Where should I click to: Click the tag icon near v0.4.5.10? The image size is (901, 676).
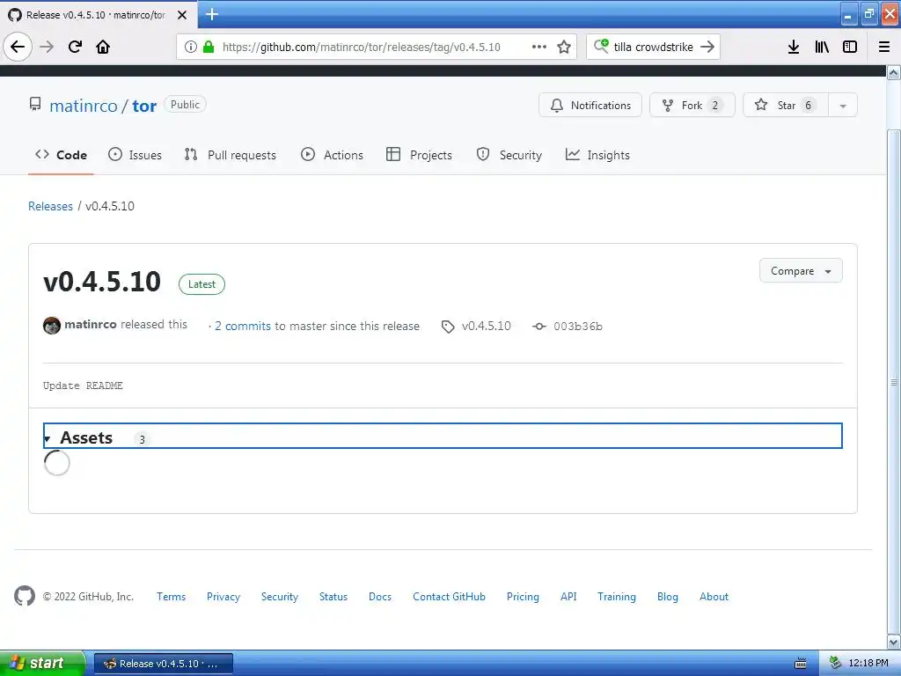click(x=448, y=327)
